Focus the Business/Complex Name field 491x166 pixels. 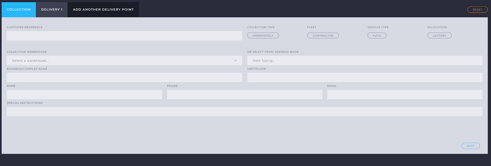[124, 77]
